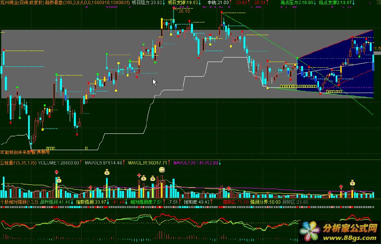Select the 个股相对强弱 indicator title
The image size is (381, 244).
14,202
